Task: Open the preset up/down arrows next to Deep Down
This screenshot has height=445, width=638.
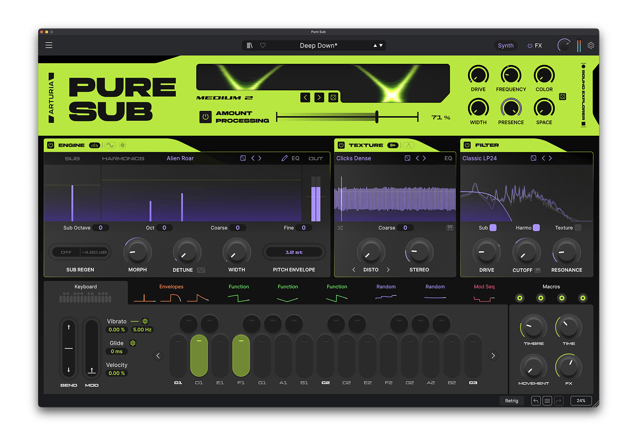Action: [378, 45]
